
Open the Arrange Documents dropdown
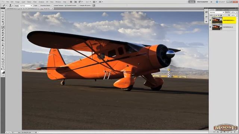pyautogui.click(x=95, y=2)
